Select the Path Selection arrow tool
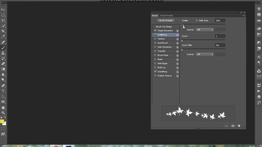This screenshot has height=147, width=262. click(3, 96)
